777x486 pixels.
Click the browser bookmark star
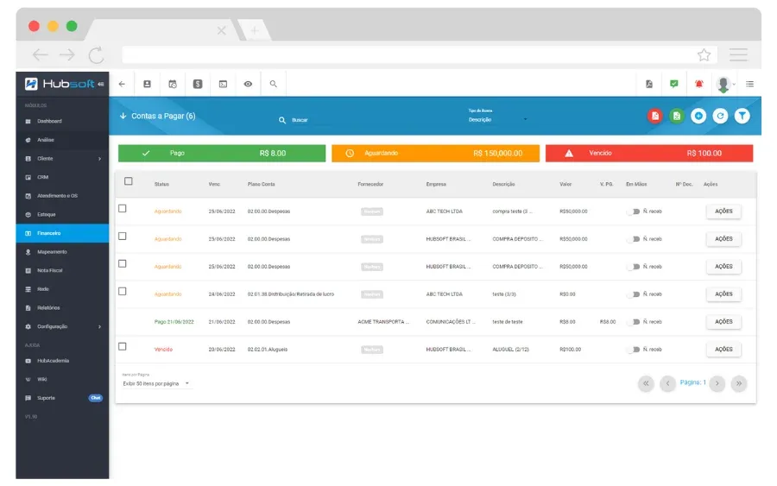coord(704,55)
